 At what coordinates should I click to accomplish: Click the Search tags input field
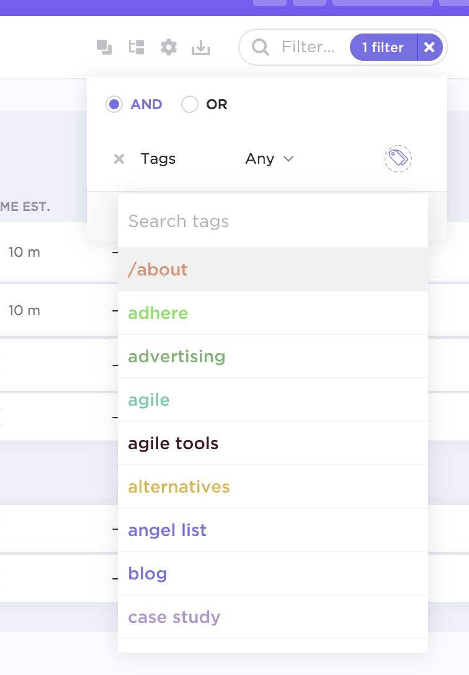tap(273, 221)
